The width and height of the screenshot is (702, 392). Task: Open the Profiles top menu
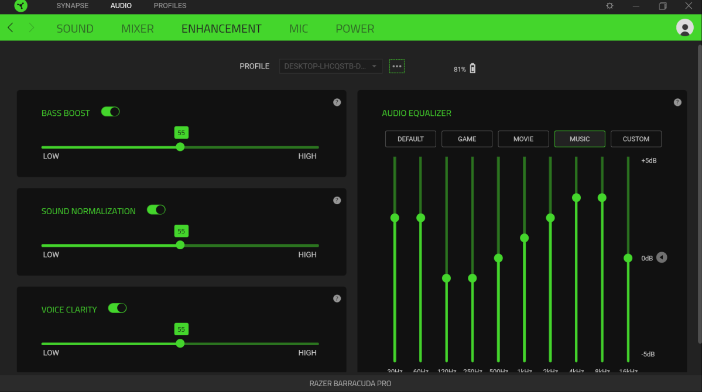(x=170, y=6)
